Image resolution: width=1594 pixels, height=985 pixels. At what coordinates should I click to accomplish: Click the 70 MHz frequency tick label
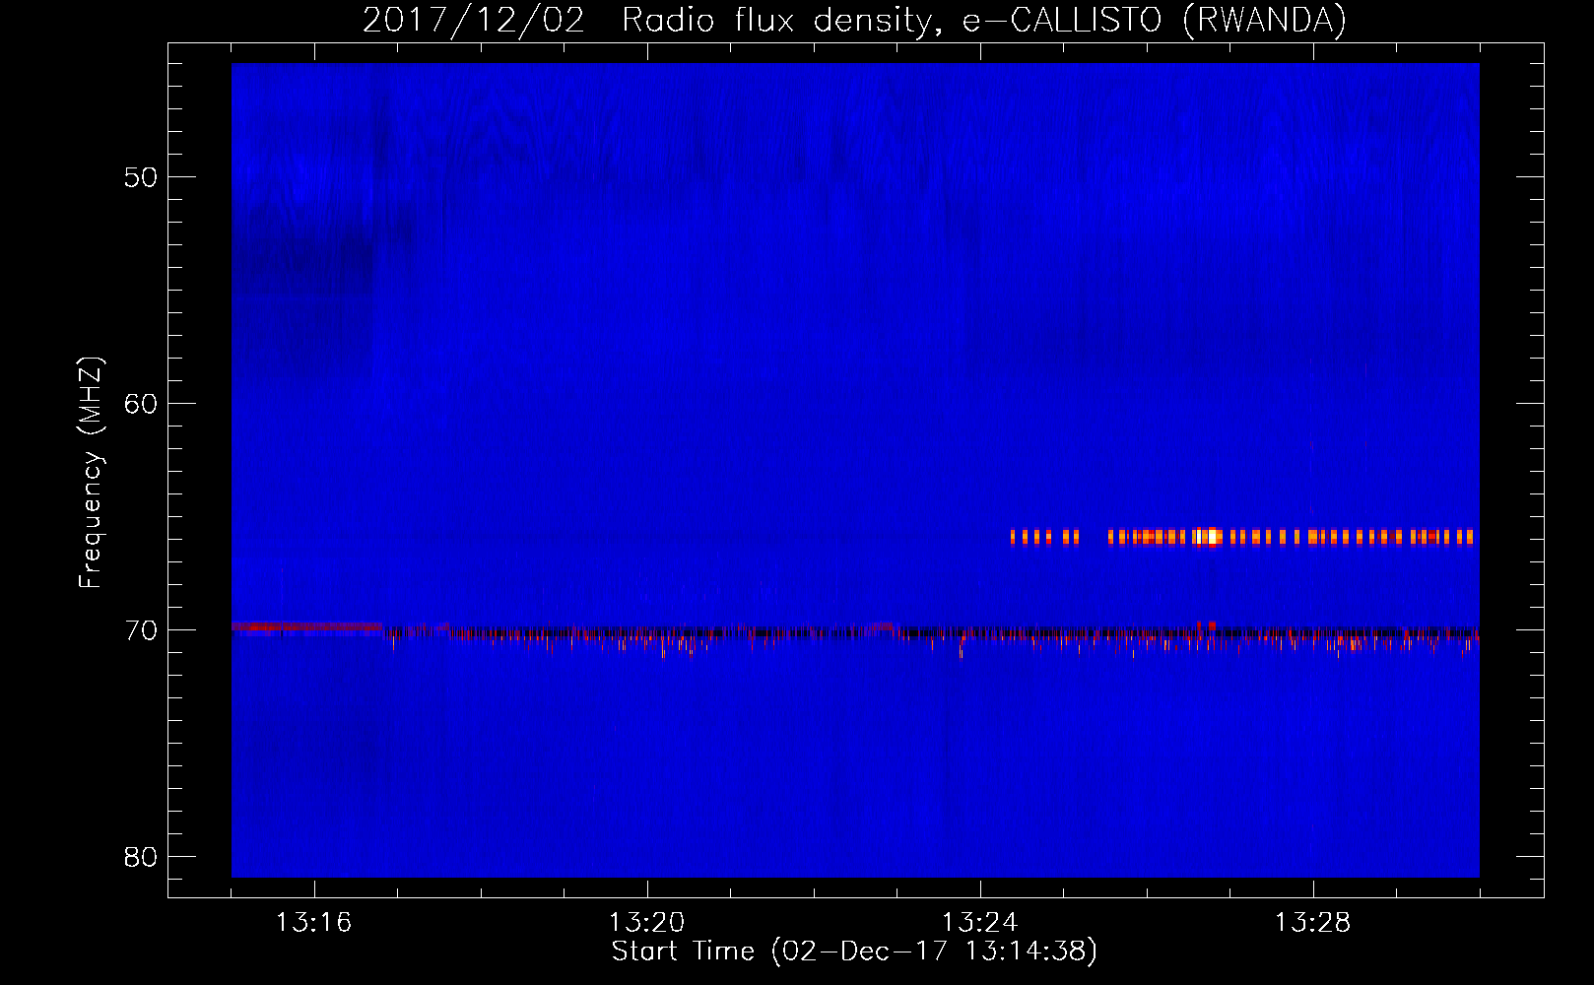click(x=141, y=630)
